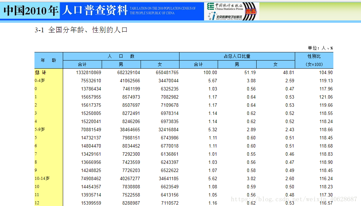
Task: Click the cell 15657955 for age 1
Action: [91, 97]
